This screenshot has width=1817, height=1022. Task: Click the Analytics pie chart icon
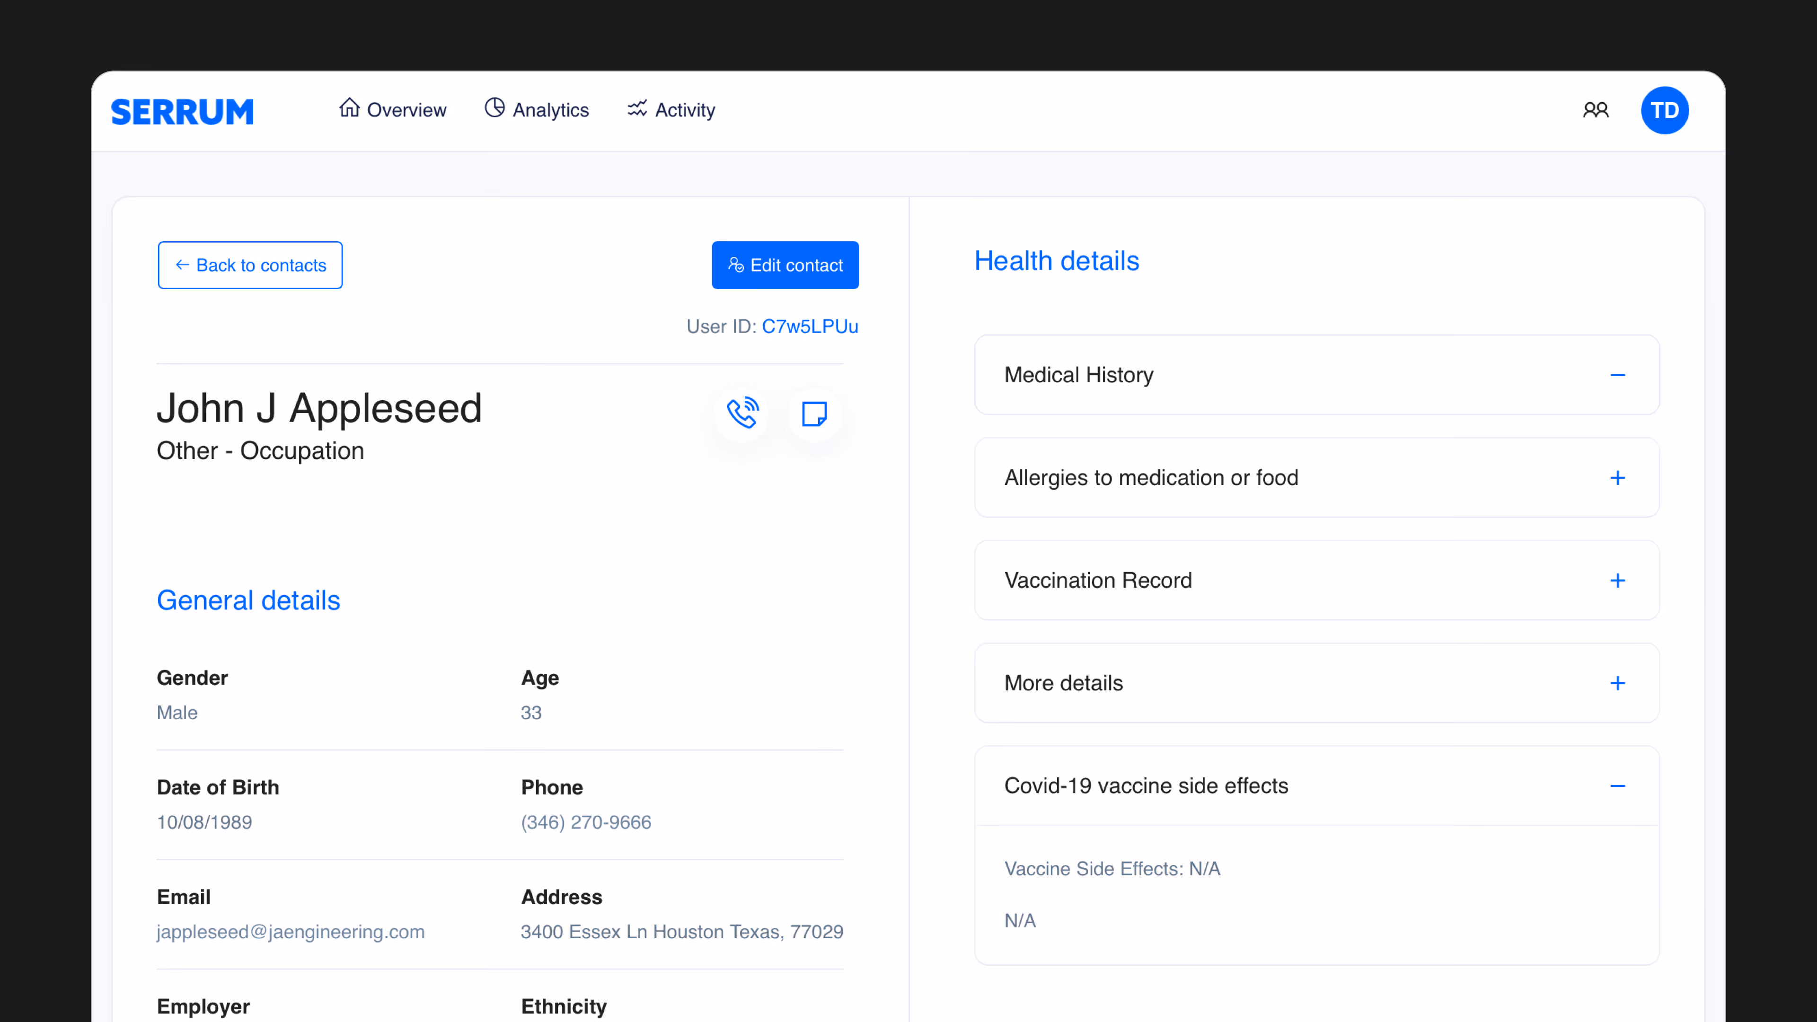(x=494, y=108)
